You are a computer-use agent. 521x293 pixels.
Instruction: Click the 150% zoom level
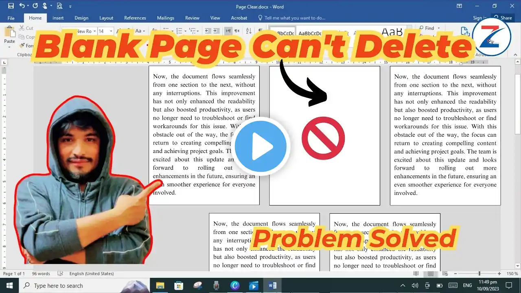coord(512,274)
